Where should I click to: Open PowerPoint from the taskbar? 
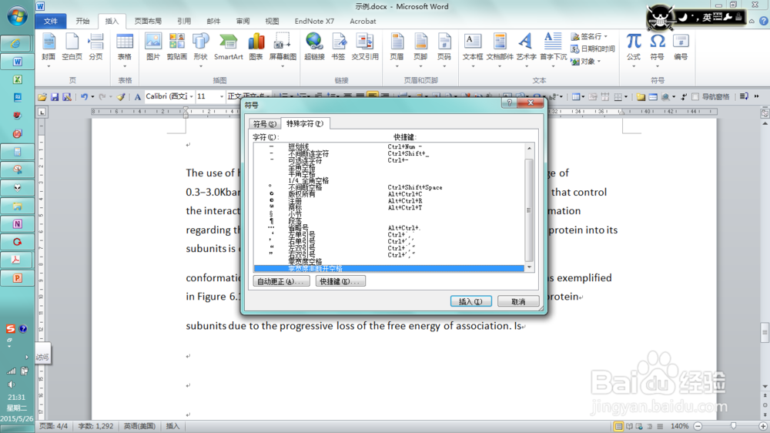17,278
